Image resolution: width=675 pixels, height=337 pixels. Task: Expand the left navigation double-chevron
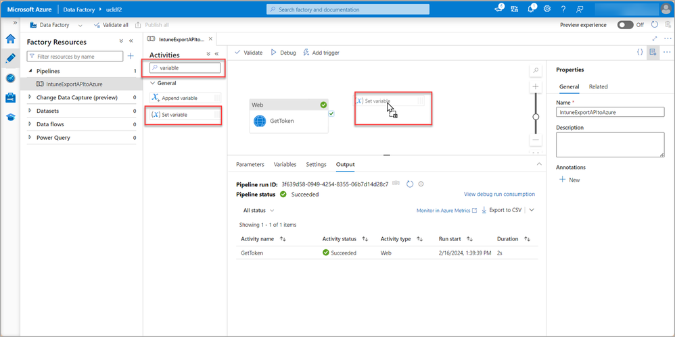pyautogui.click(x=15, y=22)
